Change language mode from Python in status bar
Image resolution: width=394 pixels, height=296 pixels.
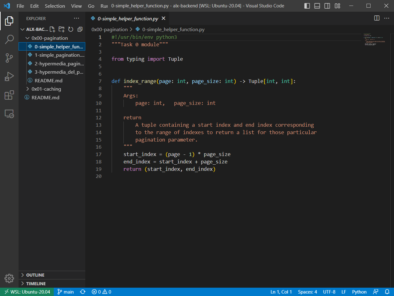coord(359,292)
